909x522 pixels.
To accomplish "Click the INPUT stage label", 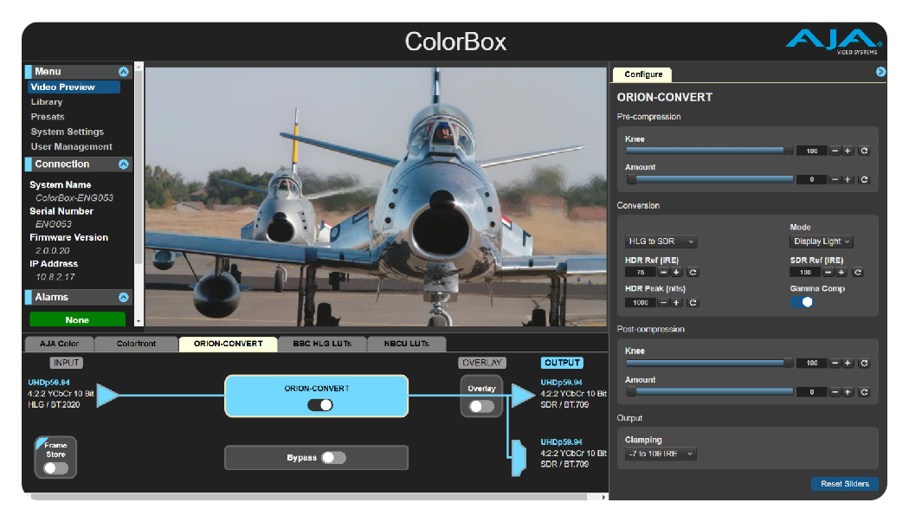I will (66, 363).
